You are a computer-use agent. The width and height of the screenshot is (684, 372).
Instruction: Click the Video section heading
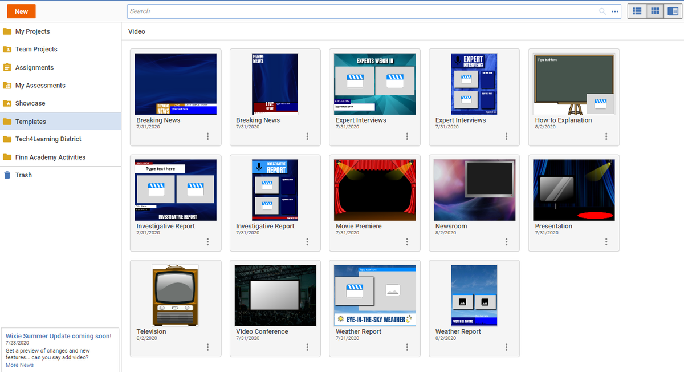pos(137,31)
